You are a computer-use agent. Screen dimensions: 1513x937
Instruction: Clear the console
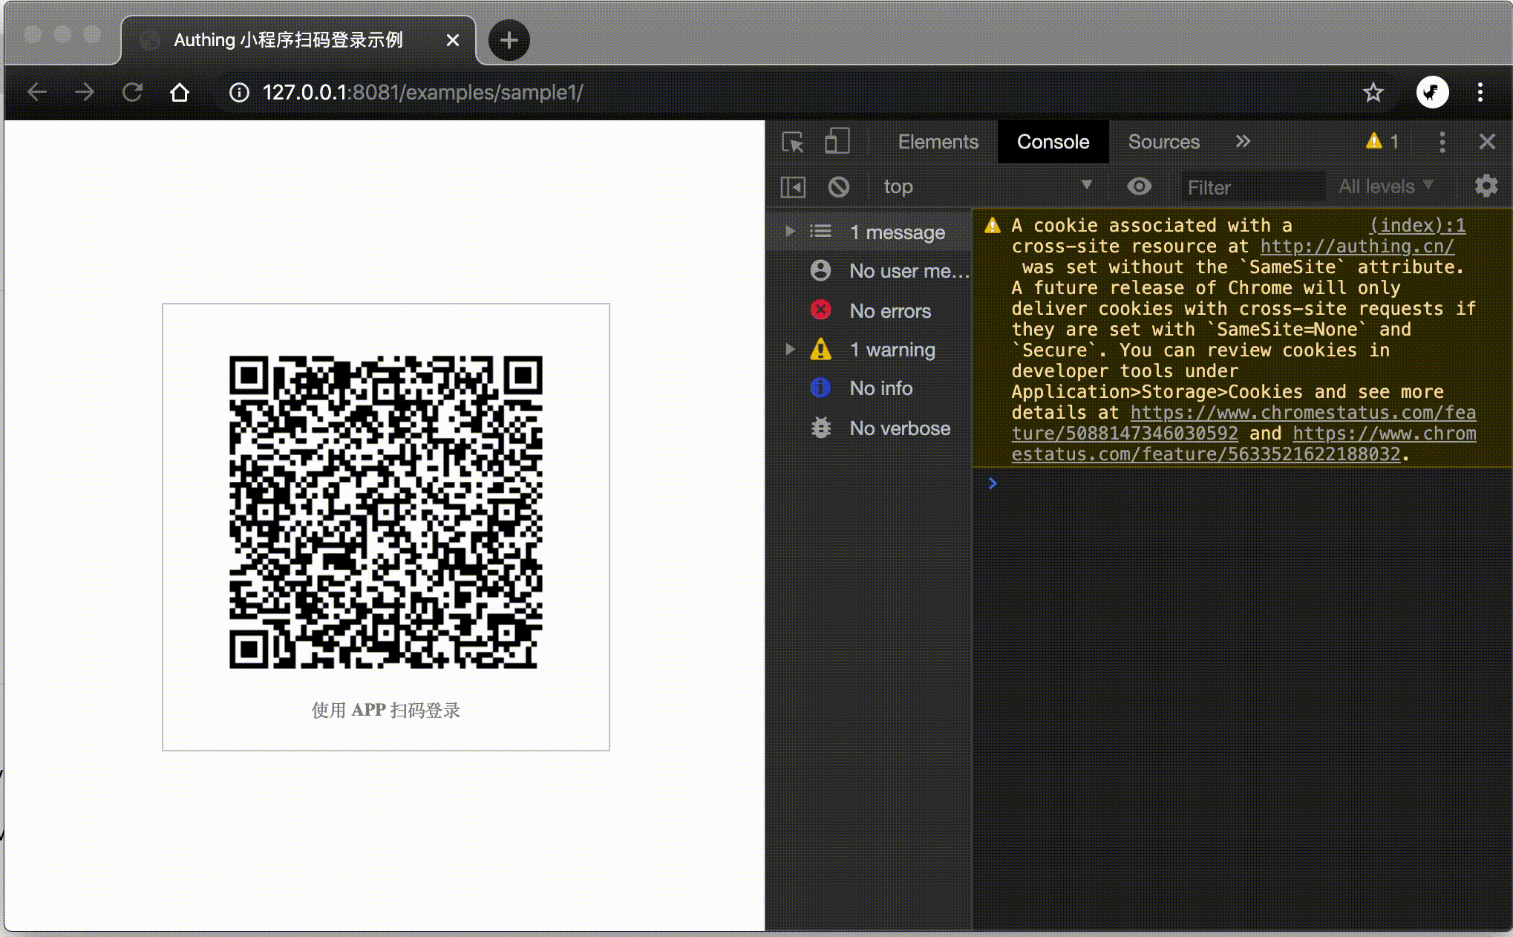838,187
